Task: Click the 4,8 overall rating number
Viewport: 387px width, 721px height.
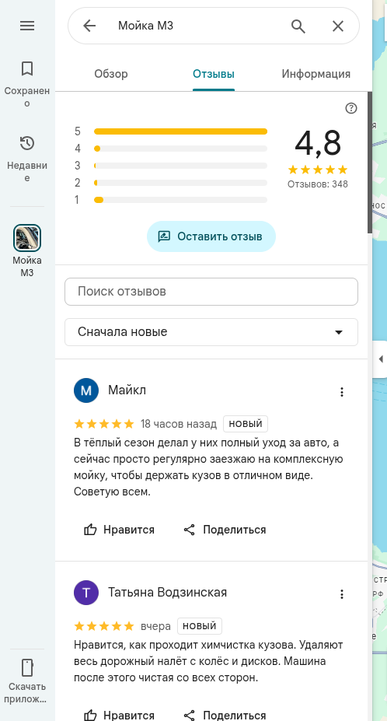Action: tap(318, 143)
